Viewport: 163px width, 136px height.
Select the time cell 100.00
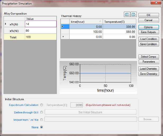click(86, 32)
